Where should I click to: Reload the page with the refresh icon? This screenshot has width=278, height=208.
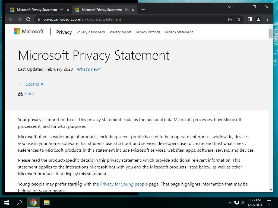click(28, 19)
